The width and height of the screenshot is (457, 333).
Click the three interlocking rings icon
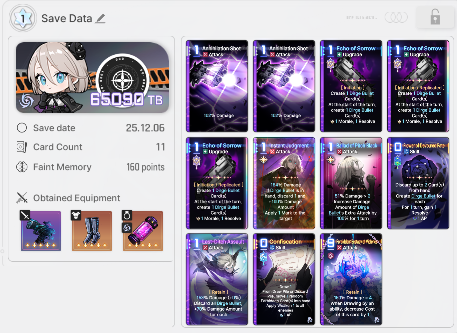[396, 17]
